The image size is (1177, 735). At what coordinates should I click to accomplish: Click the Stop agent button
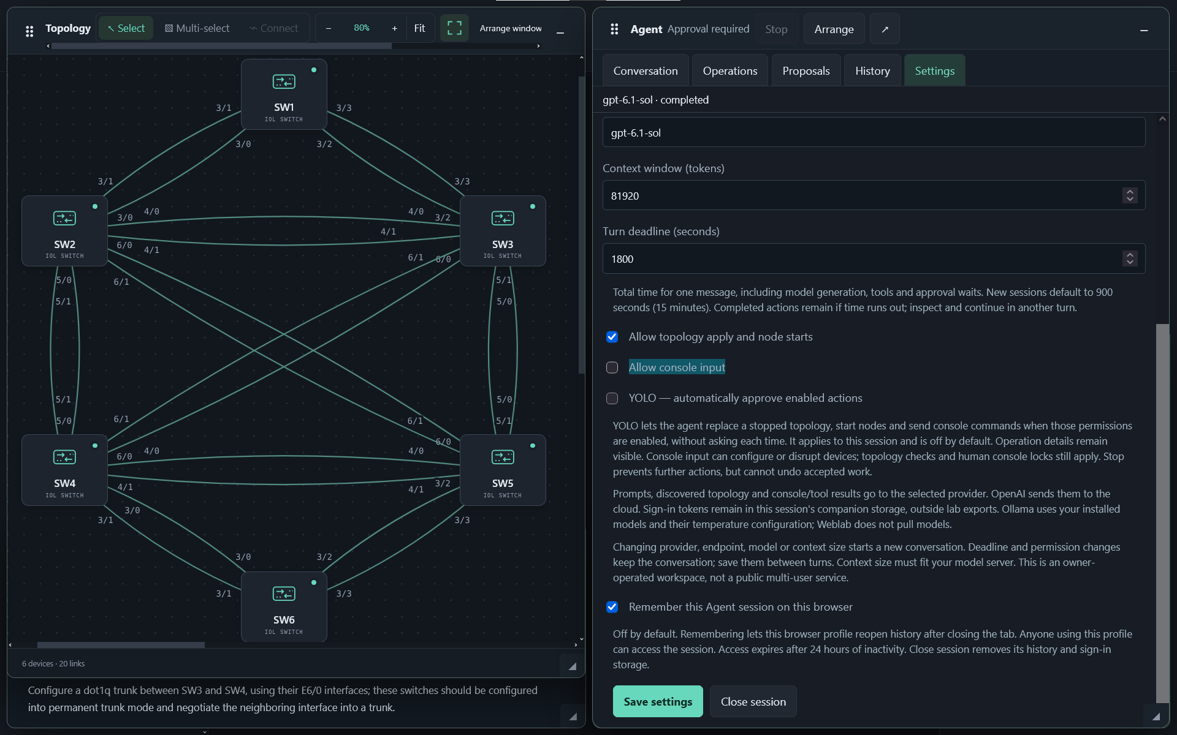(x=776, y=29)
